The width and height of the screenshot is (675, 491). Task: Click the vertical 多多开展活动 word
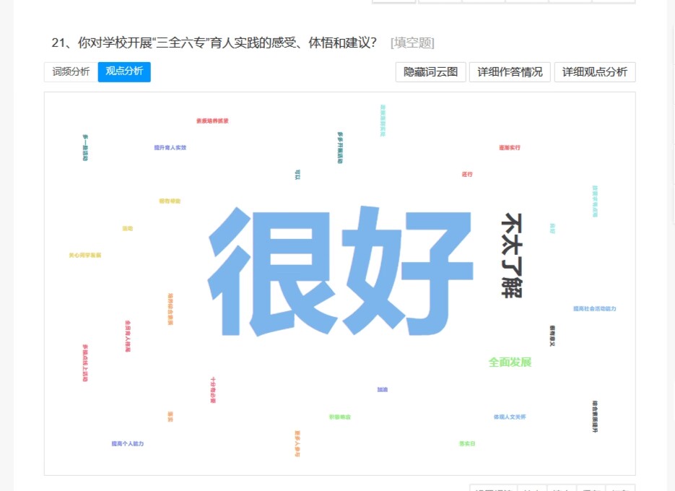pos(340,147)
